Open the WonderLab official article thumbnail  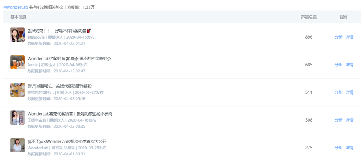(17, 145)
